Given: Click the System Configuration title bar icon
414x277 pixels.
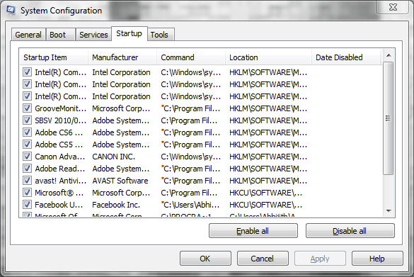Looking at the screenshot, I should 11,11.
